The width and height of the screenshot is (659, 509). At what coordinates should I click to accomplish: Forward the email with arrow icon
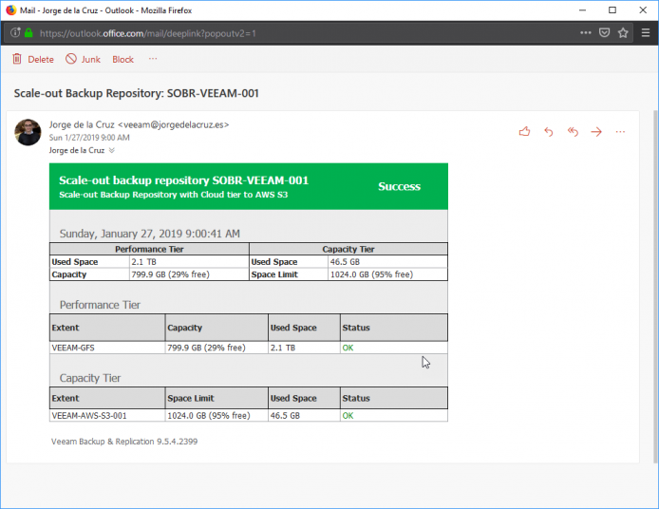point(596,132)
